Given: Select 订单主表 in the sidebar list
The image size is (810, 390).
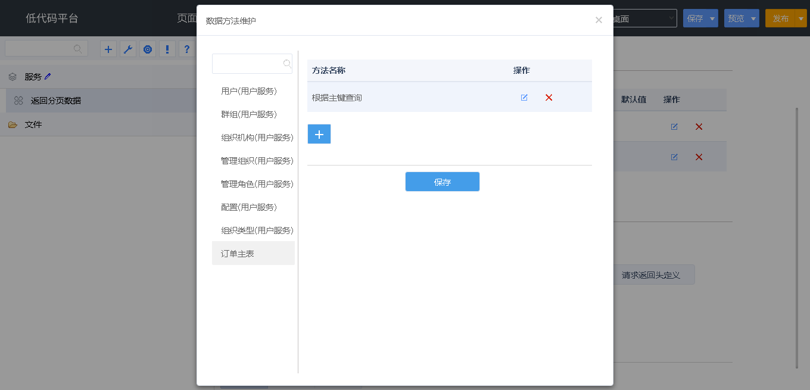Looking at the screenshot, I should pos(238,254).
